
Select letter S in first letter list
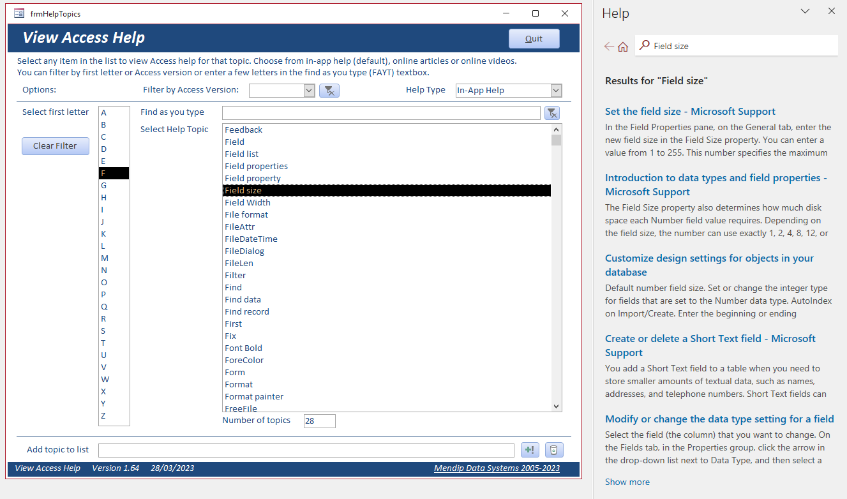point(114,331)
